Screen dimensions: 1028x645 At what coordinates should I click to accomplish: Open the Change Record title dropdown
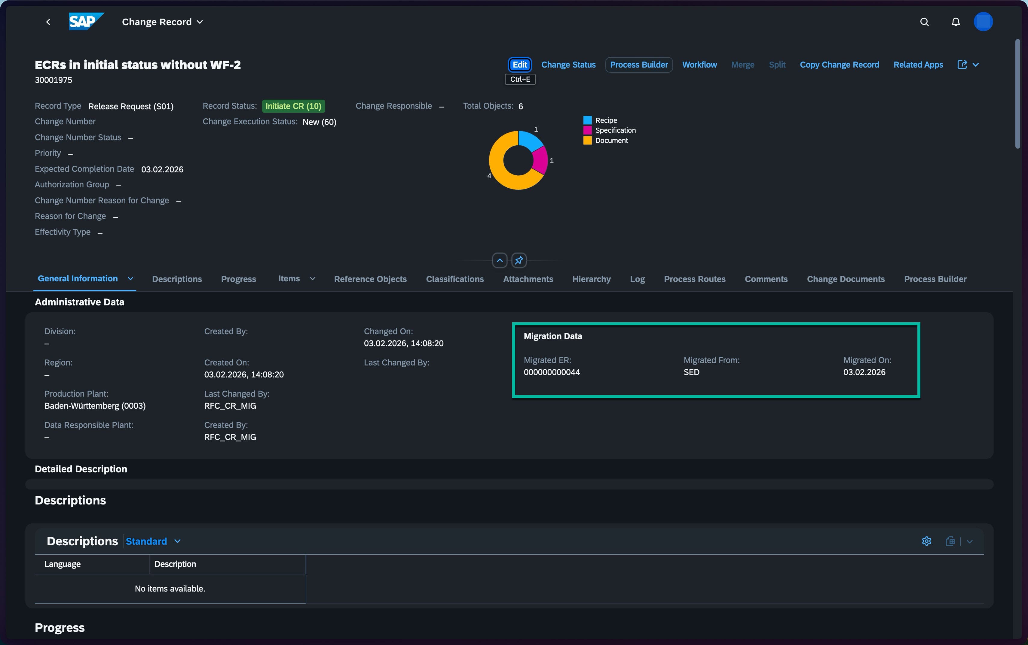click(x=162, y=22)
